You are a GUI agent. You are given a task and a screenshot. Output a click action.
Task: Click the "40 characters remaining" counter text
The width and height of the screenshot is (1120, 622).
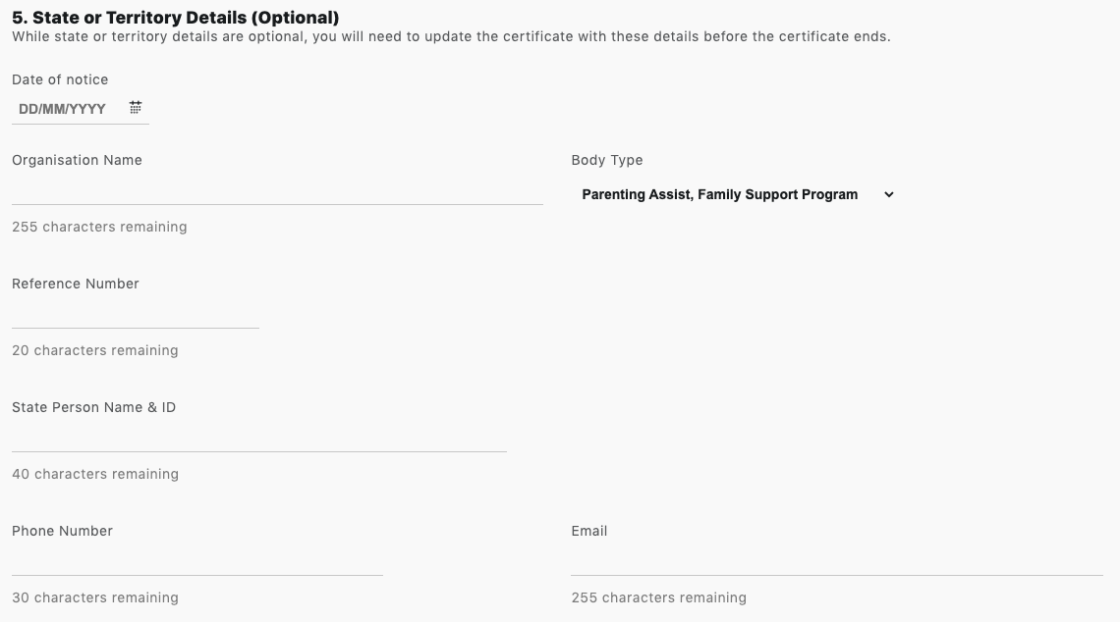[x=95, y=474]
